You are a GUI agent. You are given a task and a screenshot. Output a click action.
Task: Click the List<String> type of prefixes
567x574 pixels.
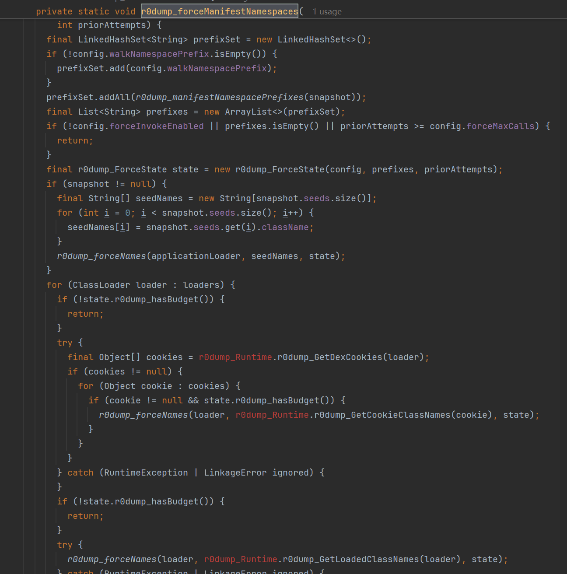pos(109,112)
